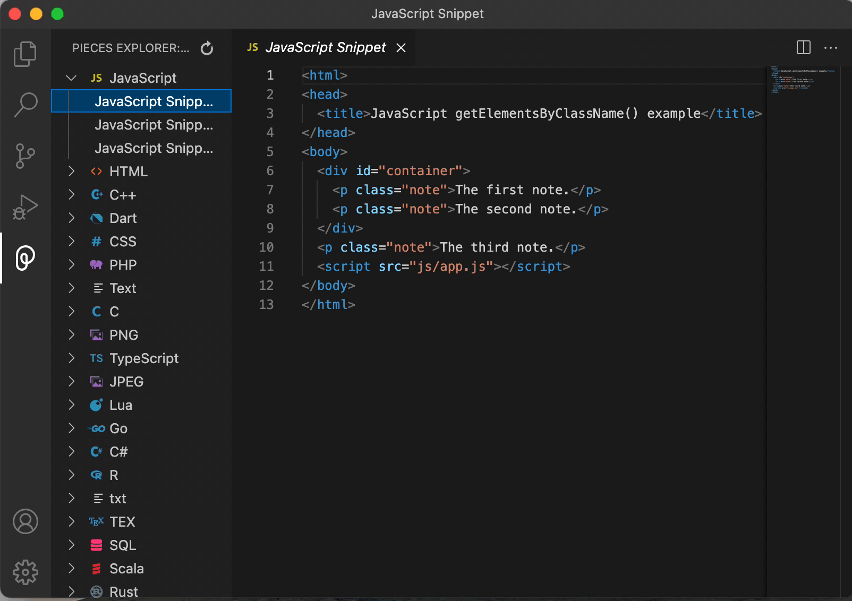Expand the HTML snippets group
The image size is (852, 601).
71,171
